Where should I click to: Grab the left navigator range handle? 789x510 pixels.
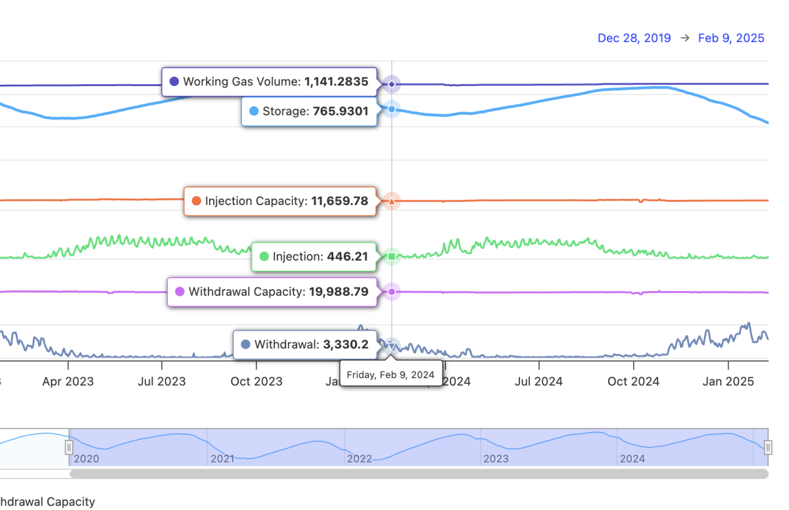pos(69,448)
